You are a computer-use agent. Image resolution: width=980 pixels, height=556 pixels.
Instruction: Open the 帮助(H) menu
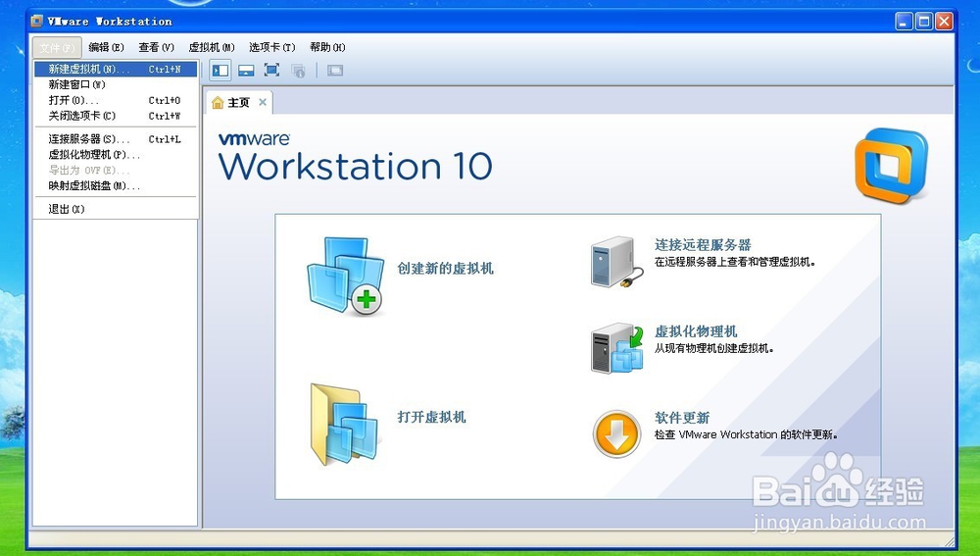tap(327, 47)
